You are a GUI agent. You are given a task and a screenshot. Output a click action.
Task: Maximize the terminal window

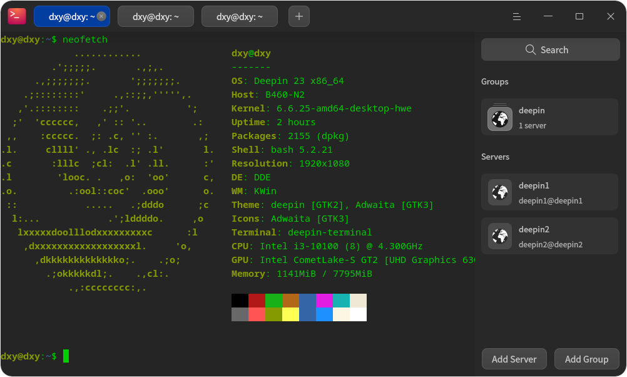point(579,16)
